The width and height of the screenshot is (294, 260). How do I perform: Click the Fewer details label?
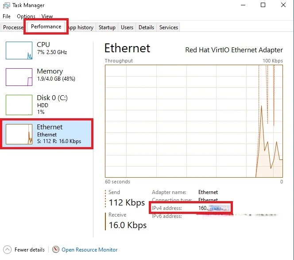click(30, 250)
